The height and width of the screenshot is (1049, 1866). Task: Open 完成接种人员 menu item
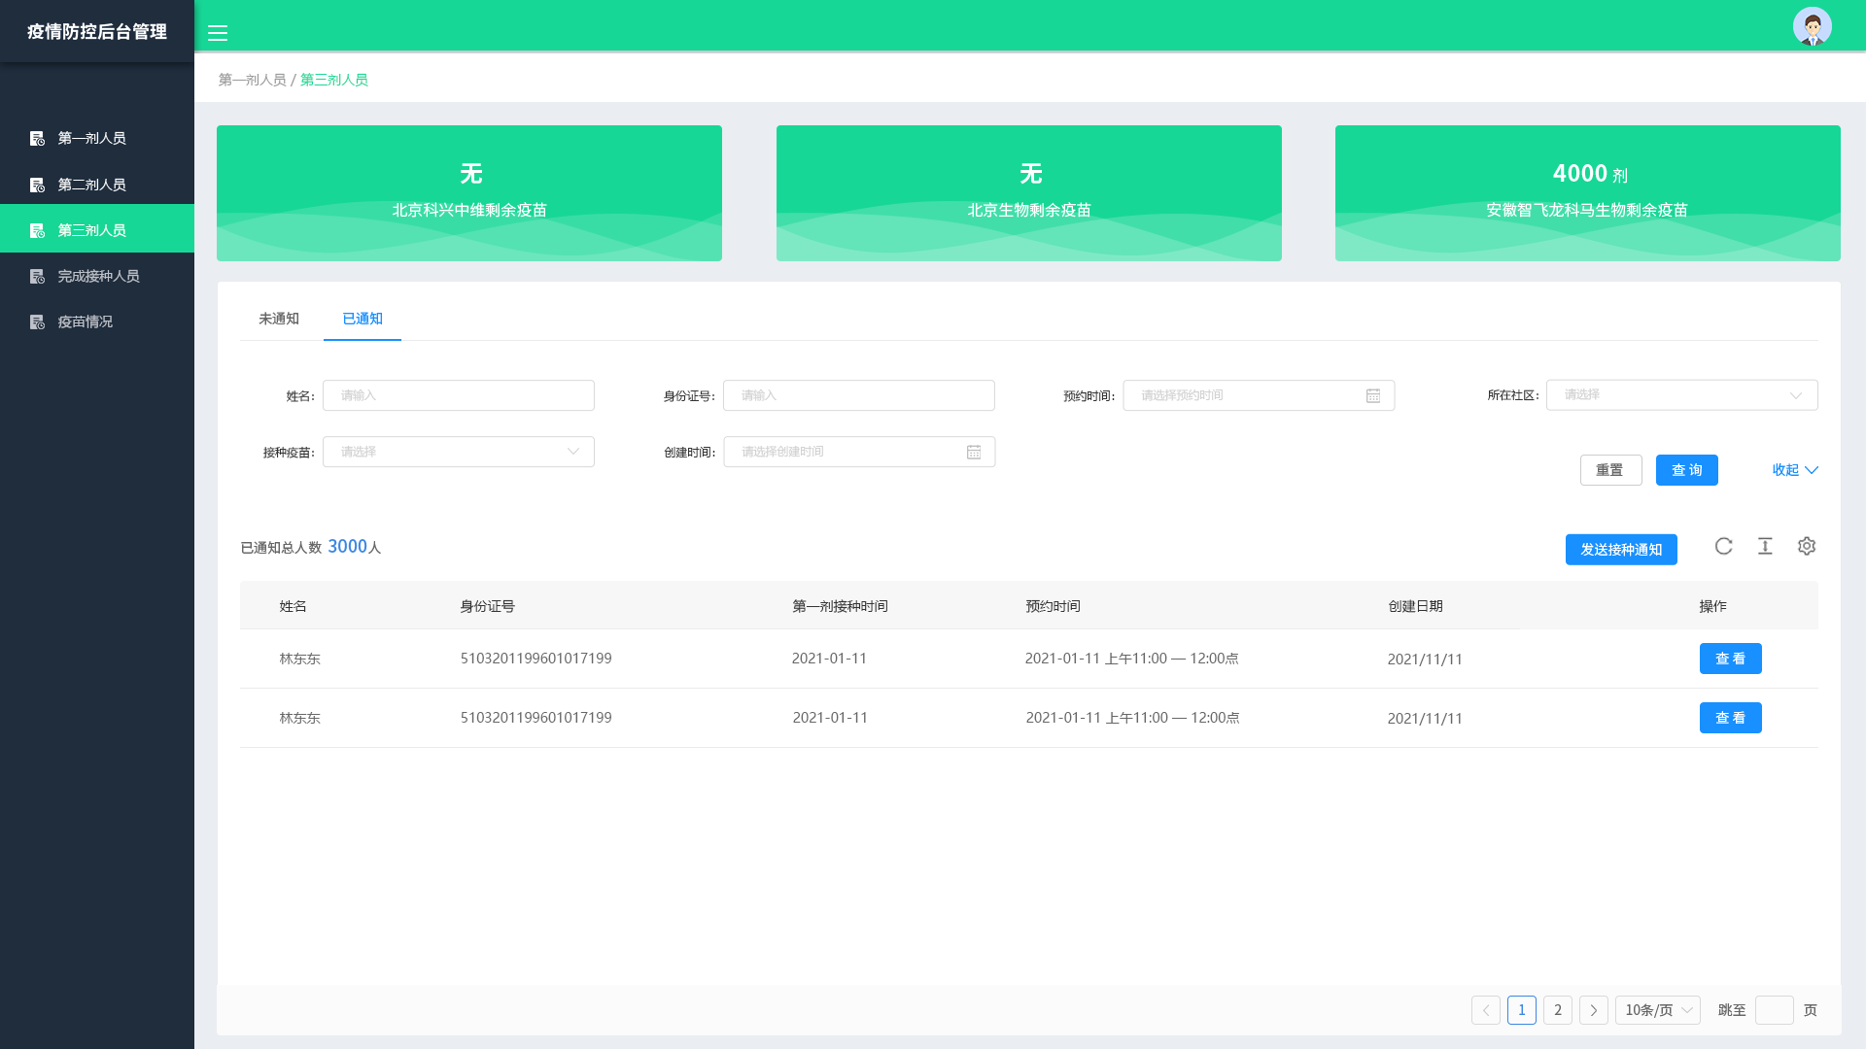pos(97,277)
